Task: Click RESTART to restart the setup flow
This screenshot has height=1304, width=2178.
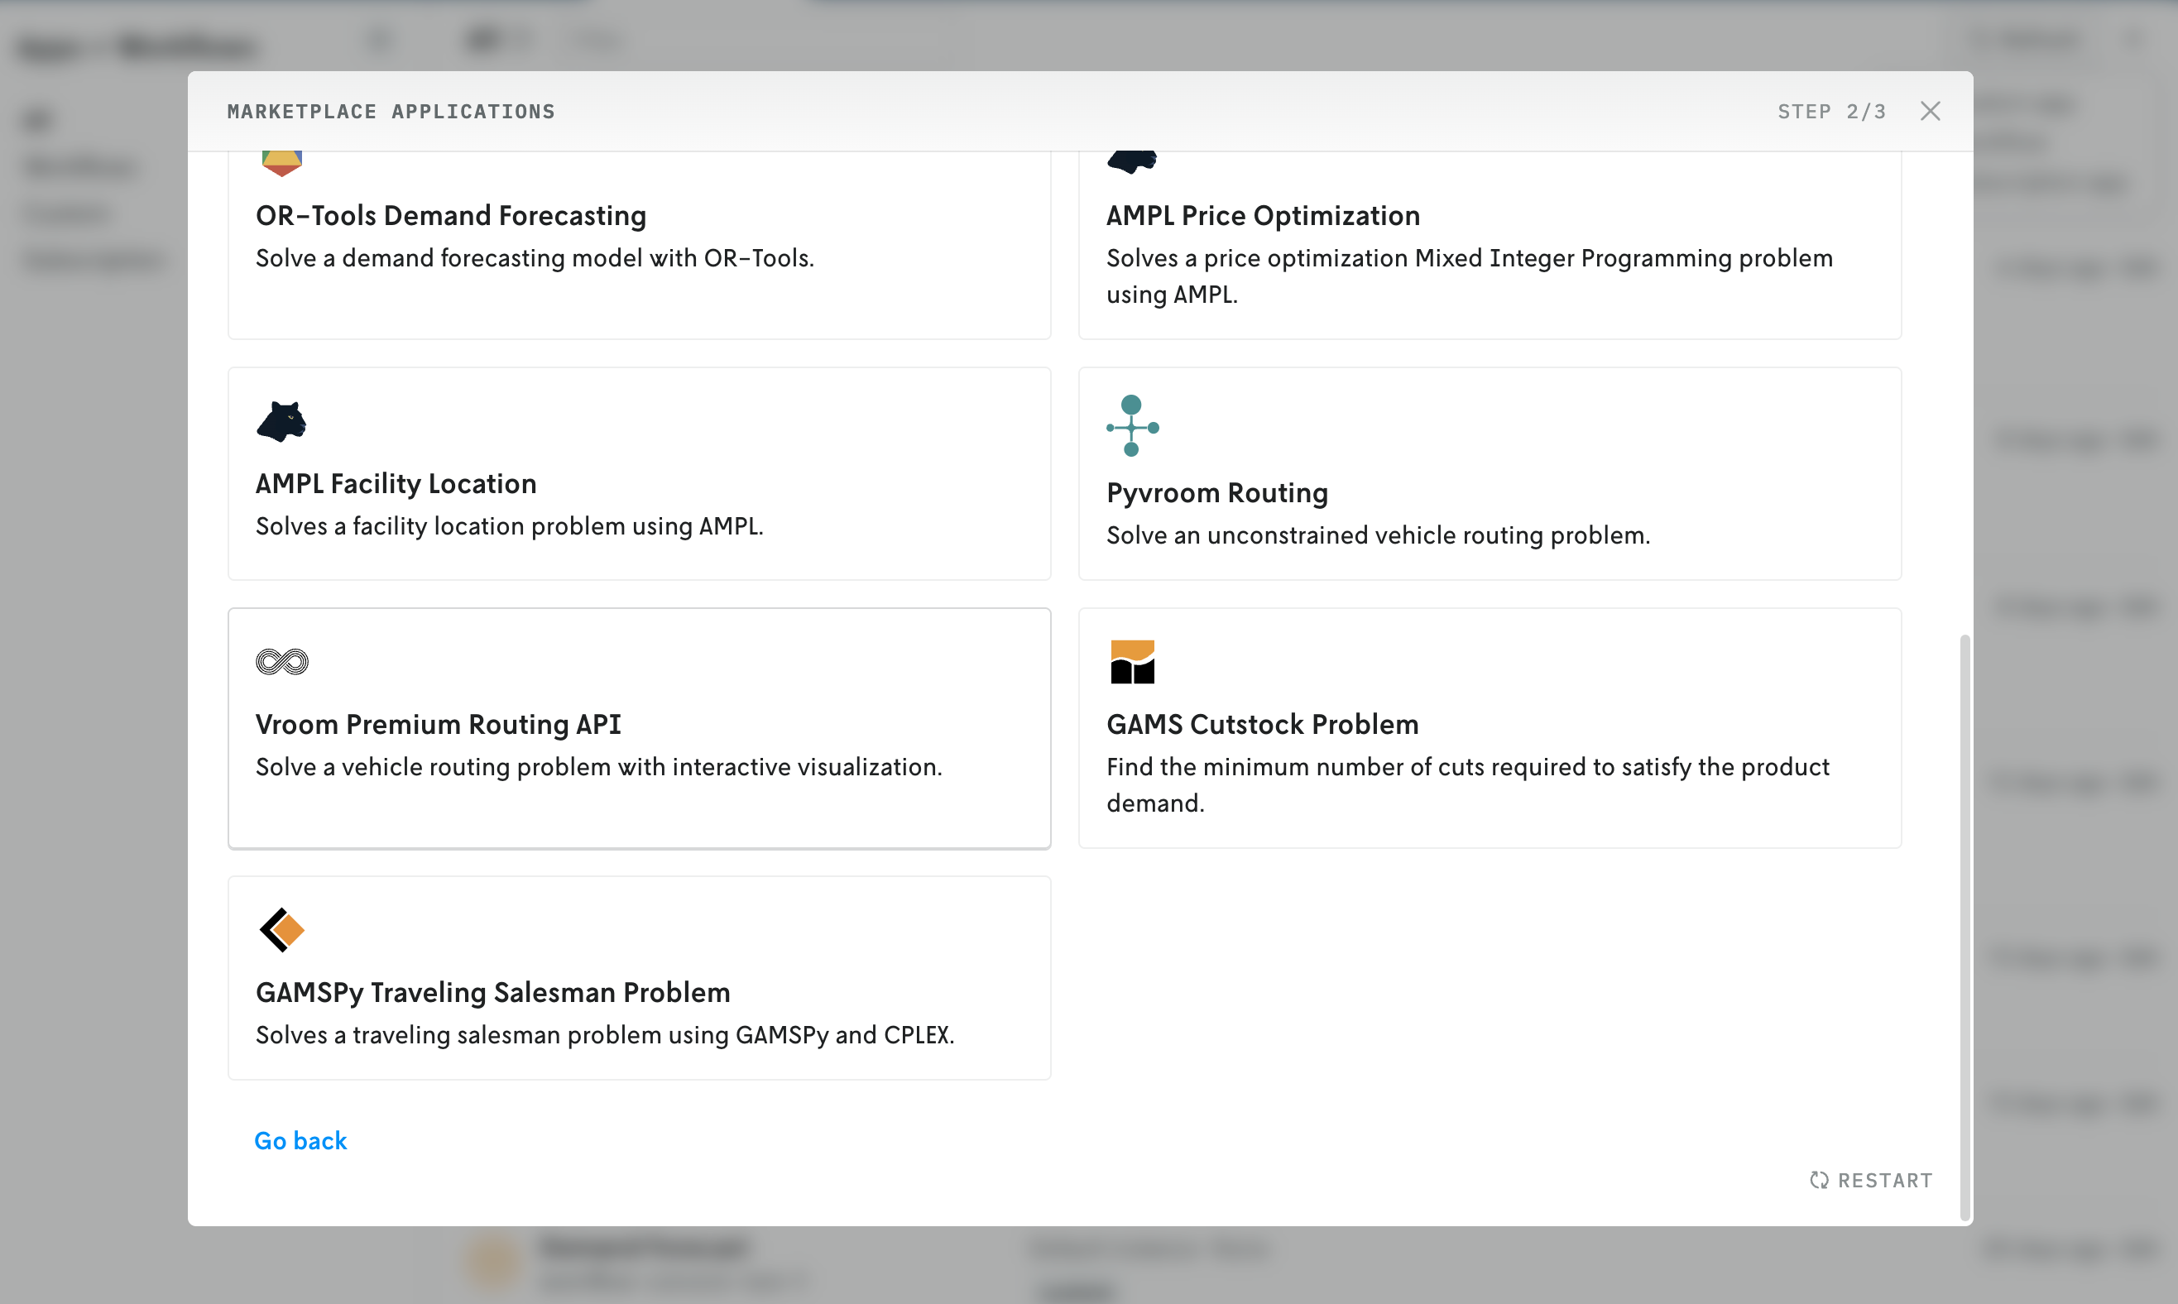Action: 1869,1180
